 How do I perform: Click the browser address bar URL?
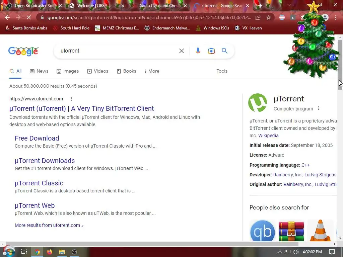149,17
